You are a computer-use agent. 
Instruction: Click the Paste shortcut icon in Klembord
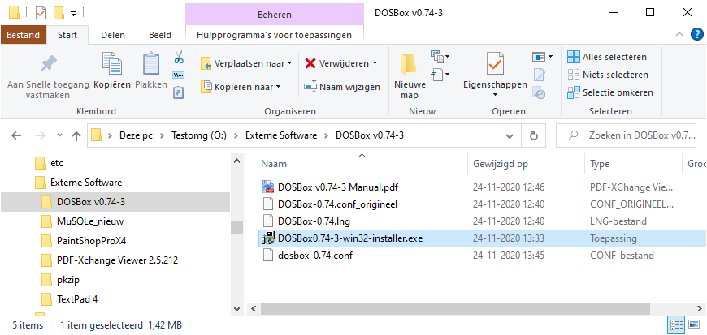(179, 92)
